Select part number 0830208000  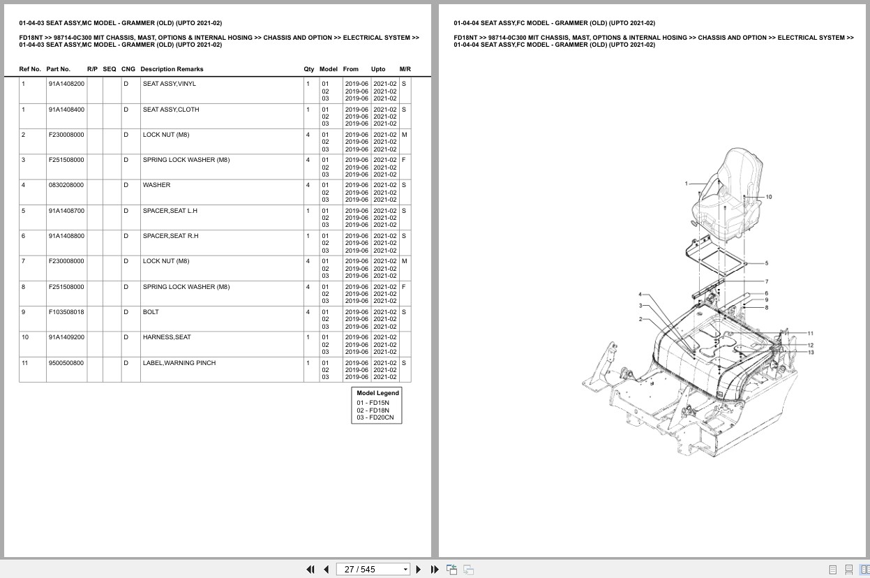66,185
